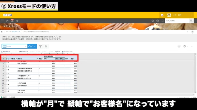Open the user account dropdown arrow
Image resolution: width=197 pixels, height=110 pixels.
click(x=191, y=15)
